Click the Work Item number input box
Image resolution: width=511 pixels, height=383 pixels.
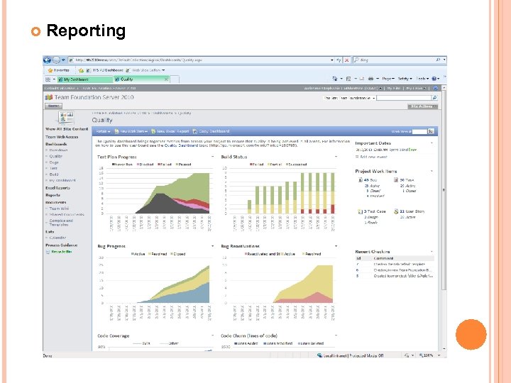coord(419,131)
